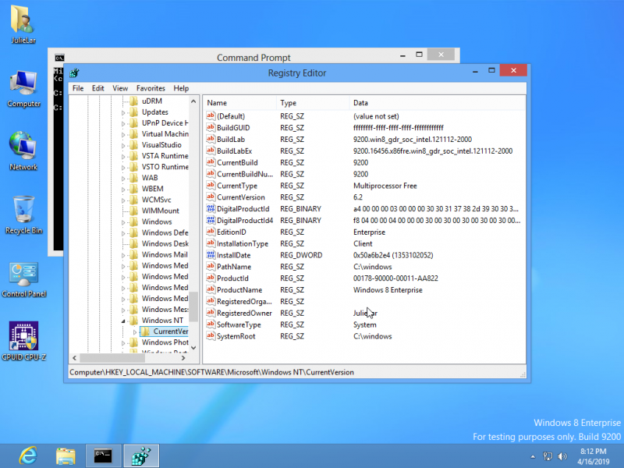Expand the VisualStudio tree node
This screenshot has width=624, height=468.
(x=123, y=146)
